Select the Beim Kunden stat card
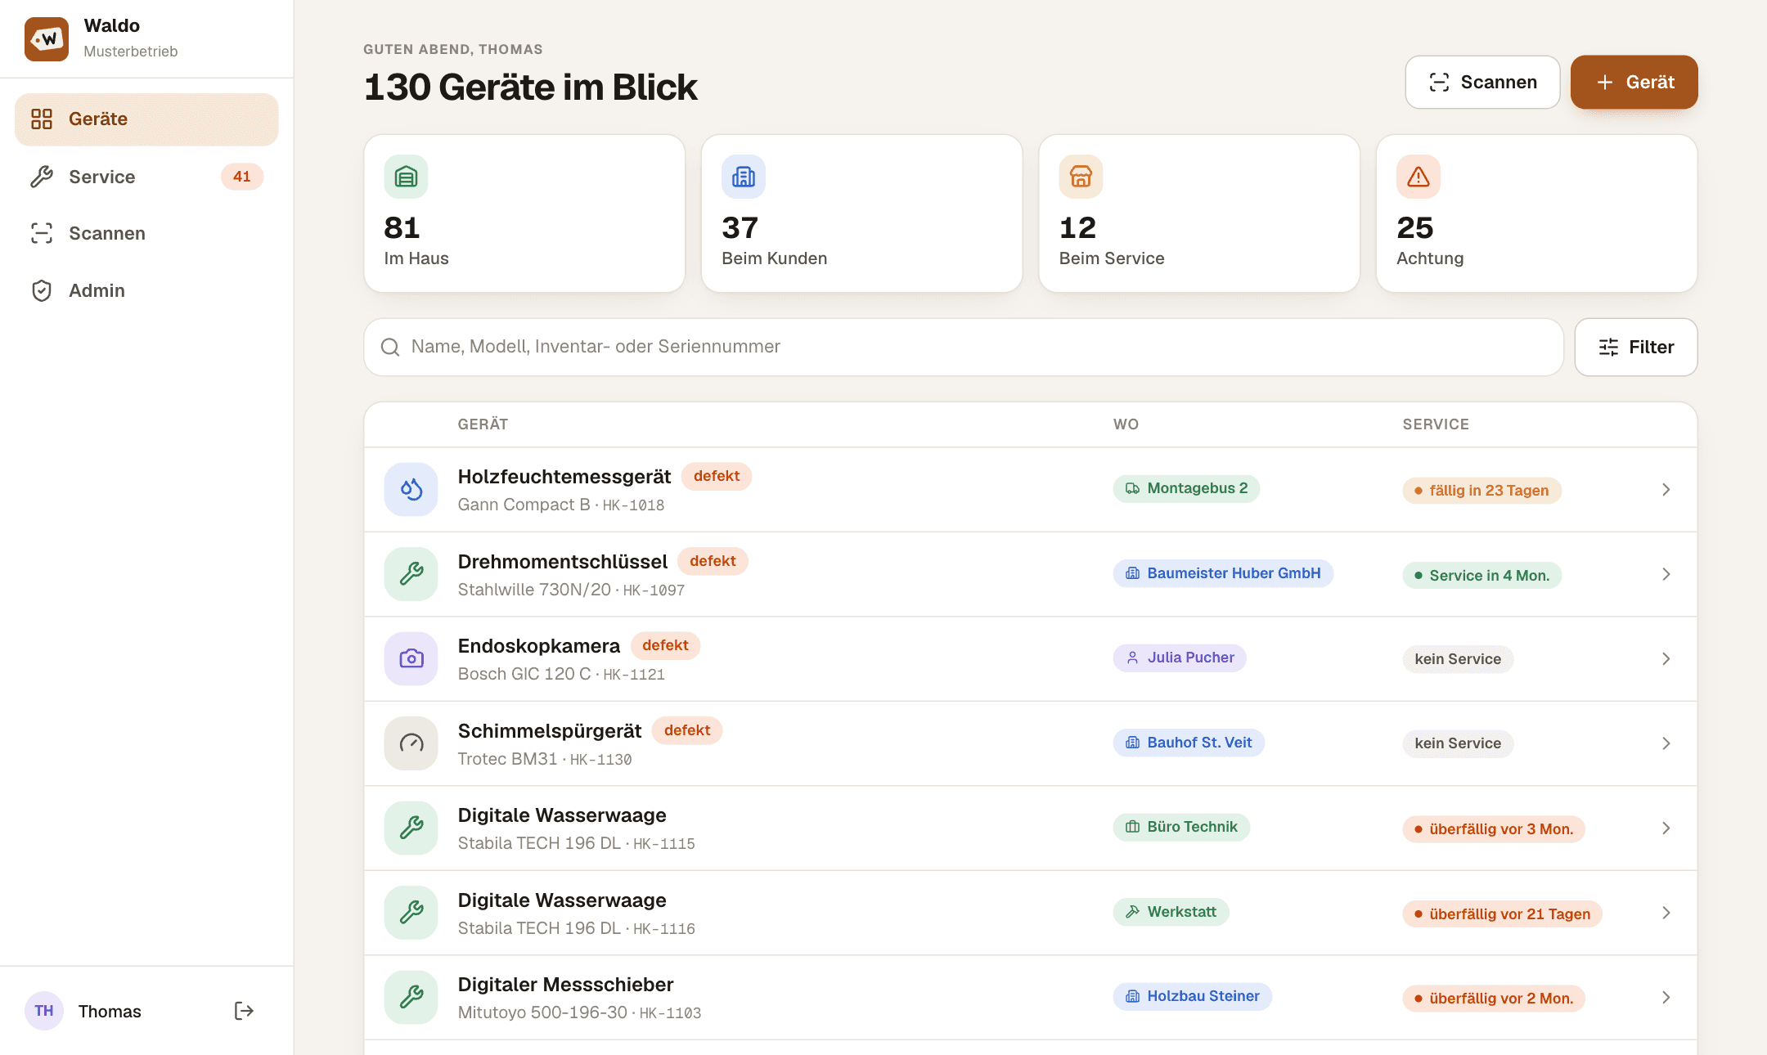The height and width of the screenshot is (1055, 1767). pos(861,213)
